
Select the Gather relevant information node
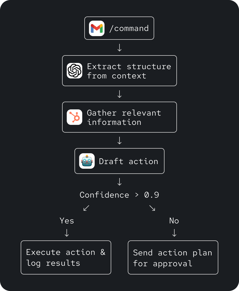coord(119,117)
